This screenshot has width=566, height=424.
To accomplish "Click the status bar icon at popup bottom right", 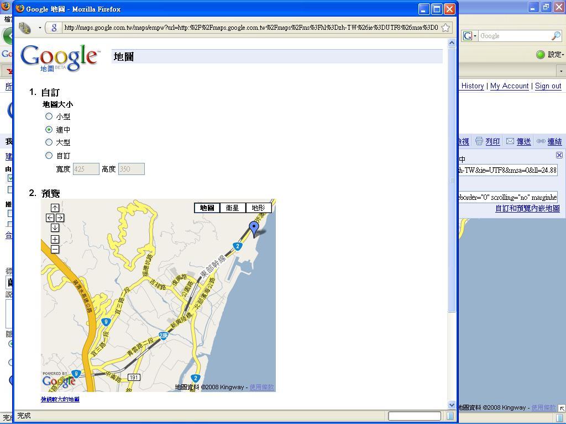I will [450, 416].
